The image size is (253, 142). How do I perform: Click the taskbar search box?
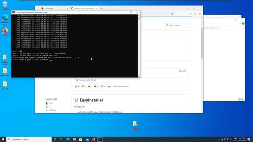pyautogui.click(x=29, y=139)
